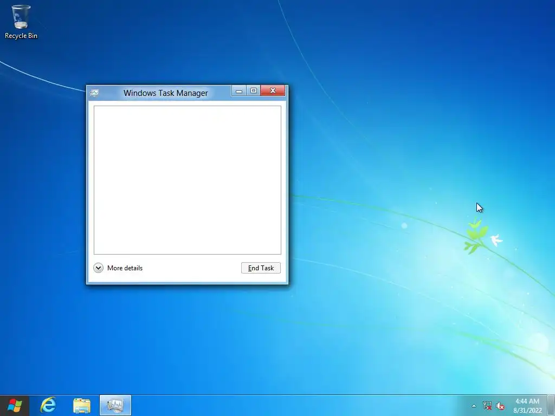Open the Recycle Bin desktop icon
The image size is (555, 416).
pyautogui.click(x=21, y=22)
